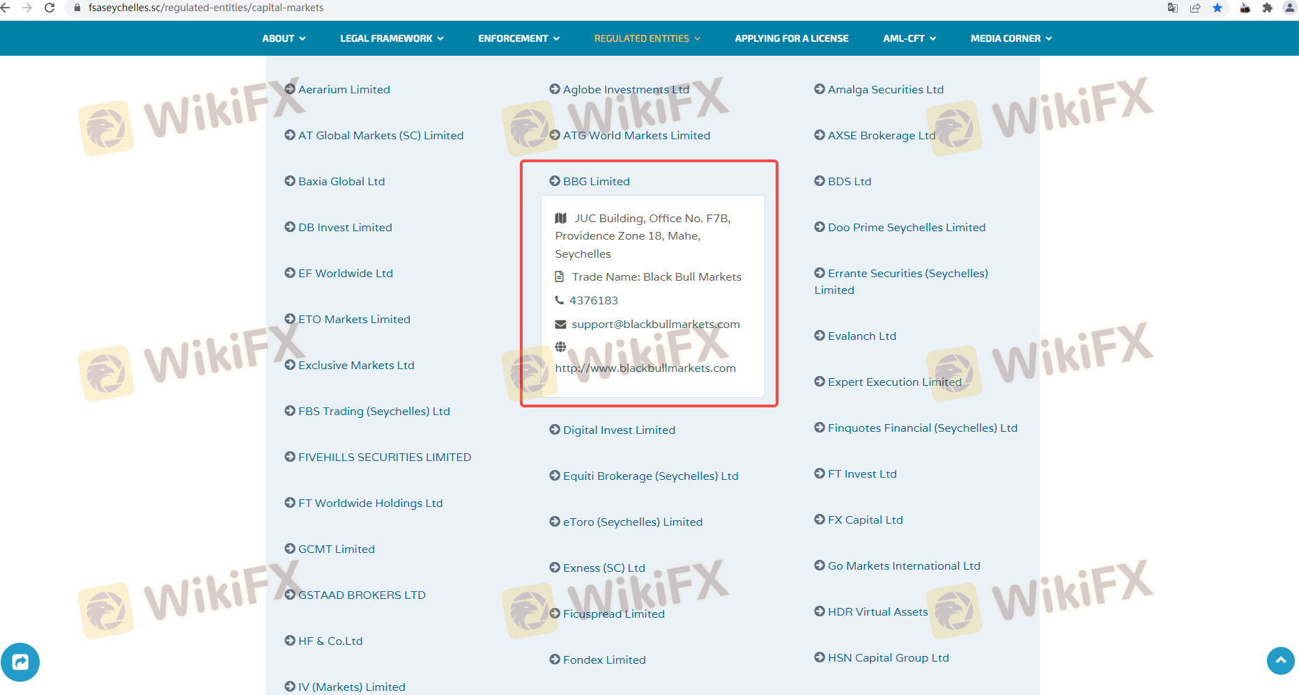Expand the Aerarium Limited entry
Screen dimensions: 1299x695
[344, 89]
